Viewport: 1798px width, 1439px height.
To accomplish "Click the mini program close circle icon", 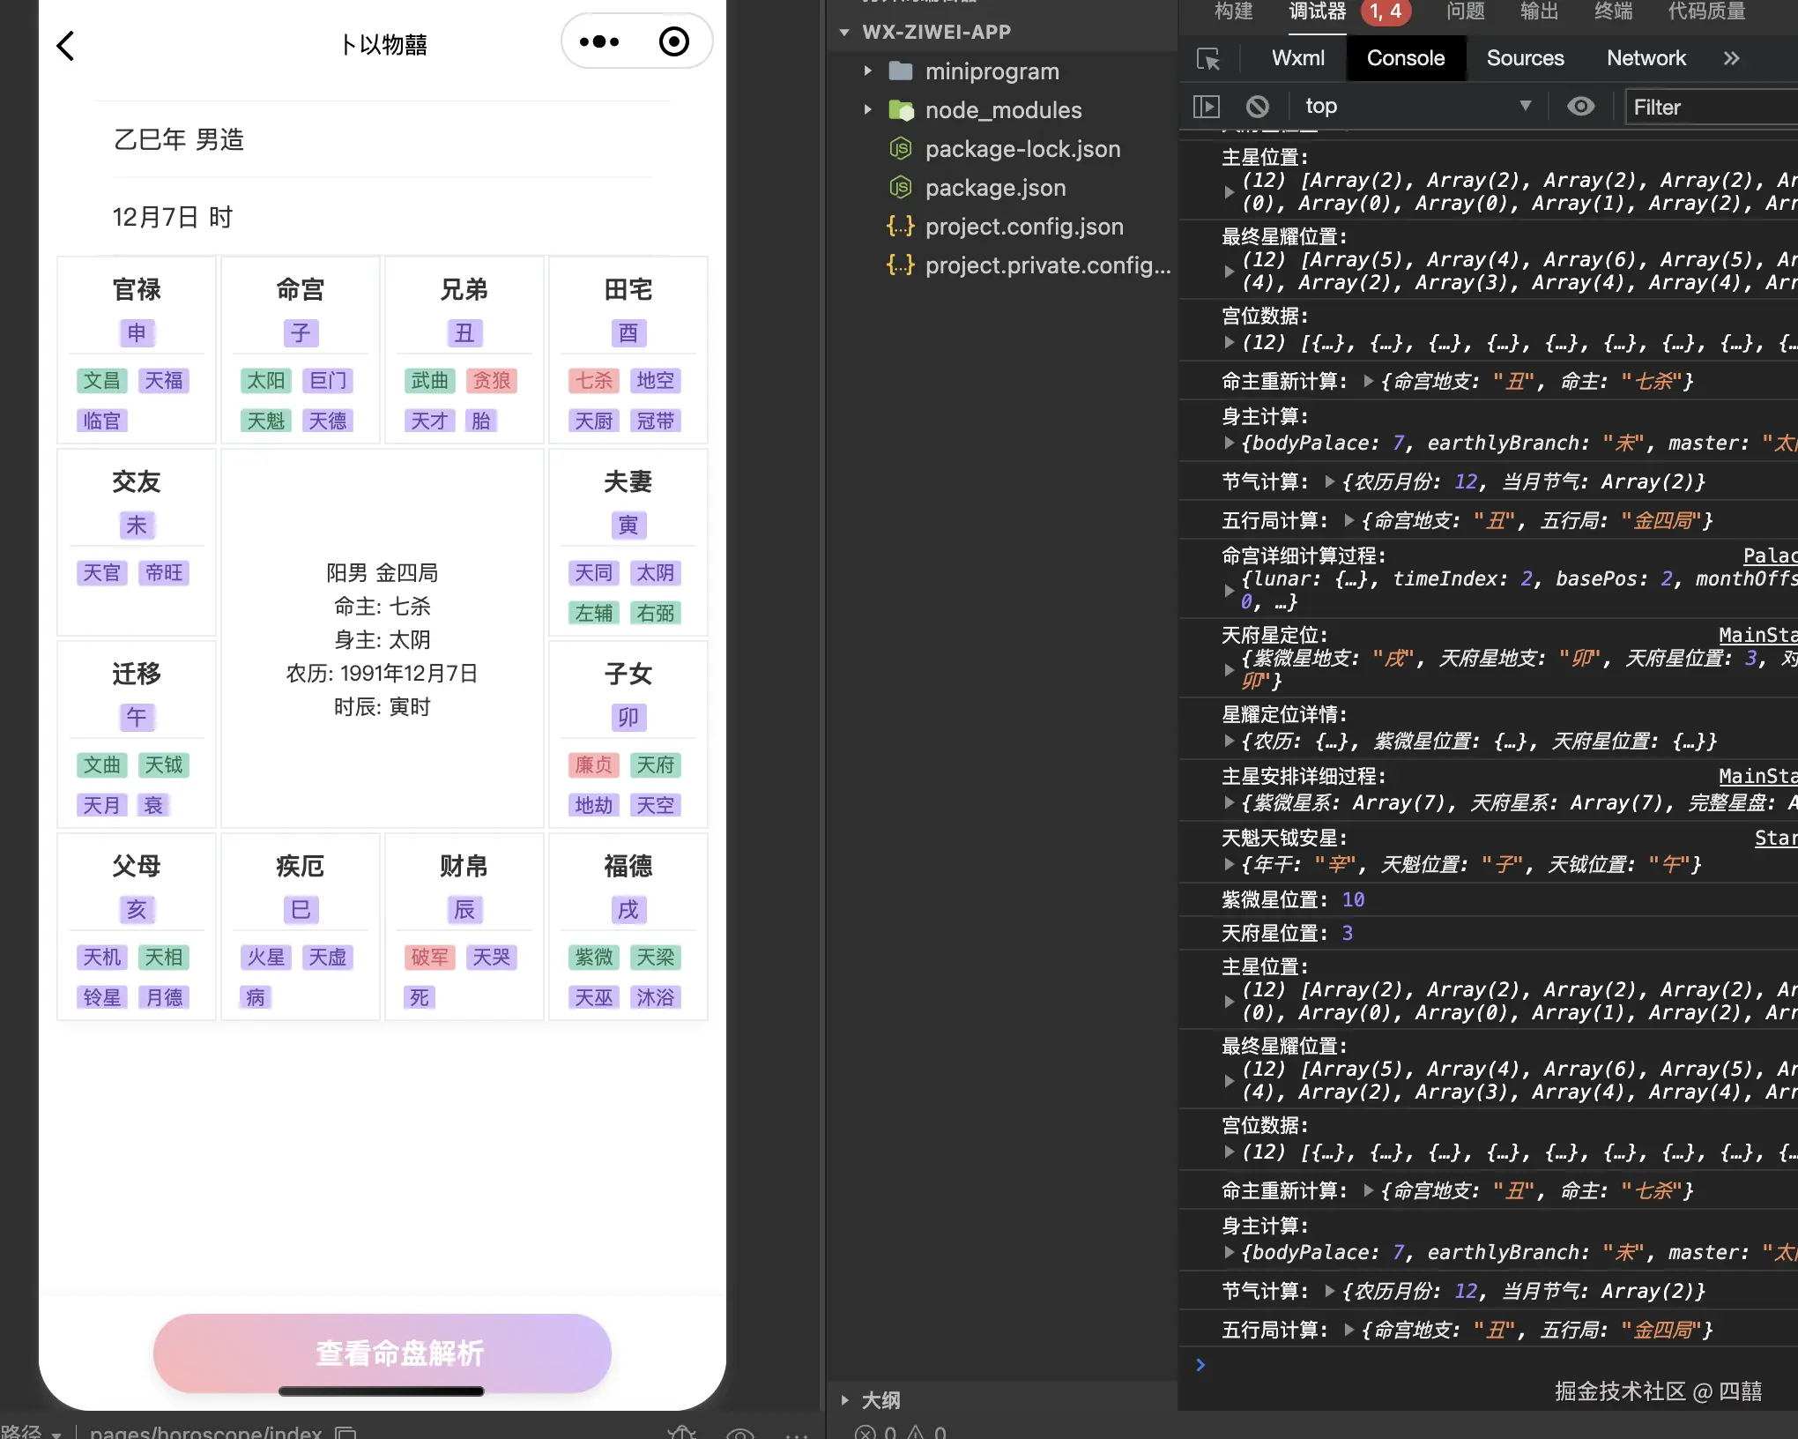I will [x=674, y=41].
